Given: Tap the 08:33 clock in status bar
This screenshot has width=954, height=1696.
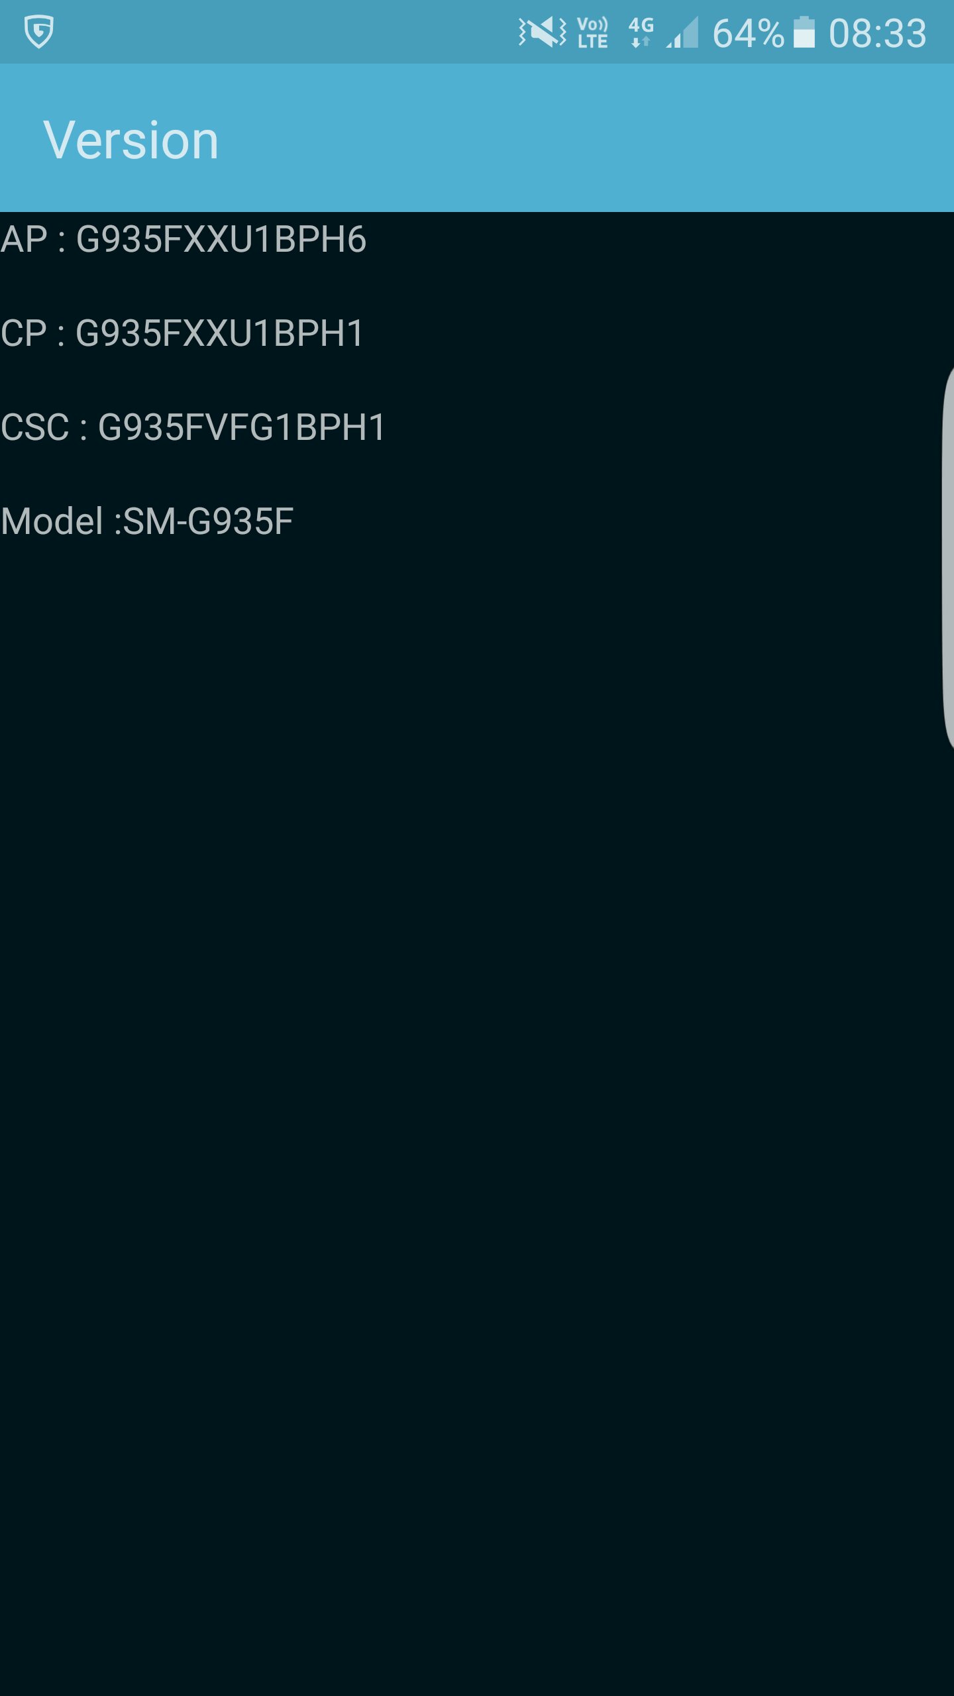Looking at the screenshot, I should click(x=877, y=33).
